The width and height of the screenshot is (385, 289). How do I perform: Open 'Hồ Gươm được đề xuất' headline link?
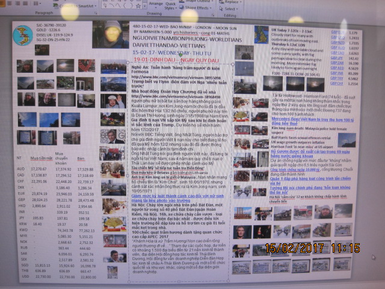[310, 154]
